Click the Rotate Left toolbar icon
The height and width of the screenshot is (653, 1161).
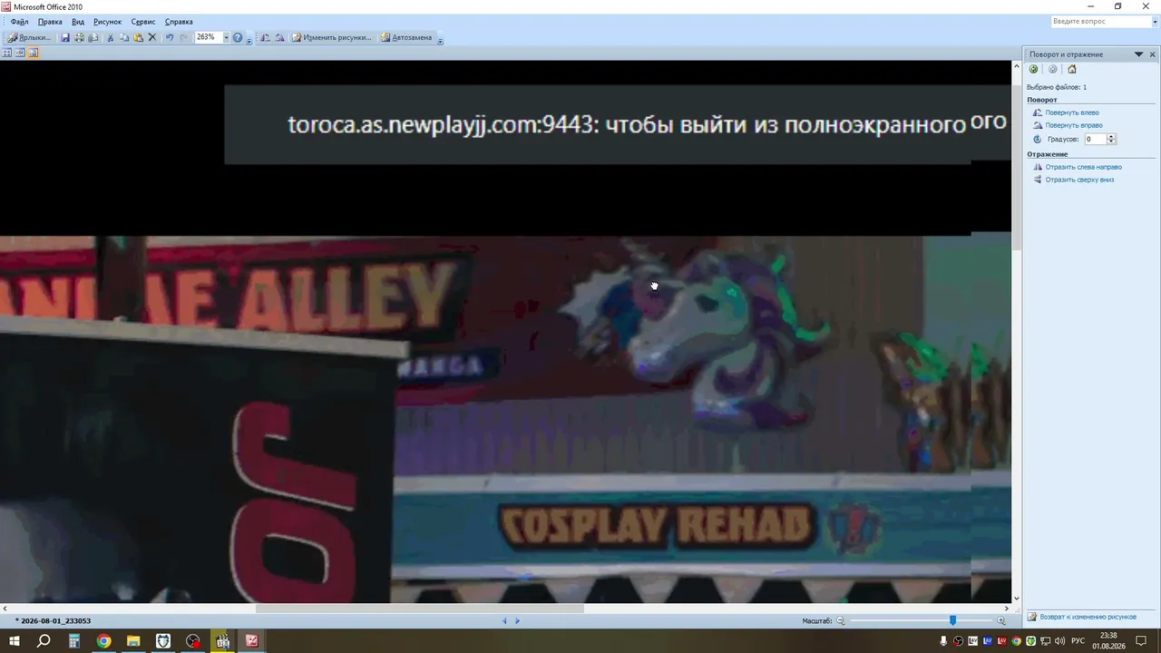point(265,37)
